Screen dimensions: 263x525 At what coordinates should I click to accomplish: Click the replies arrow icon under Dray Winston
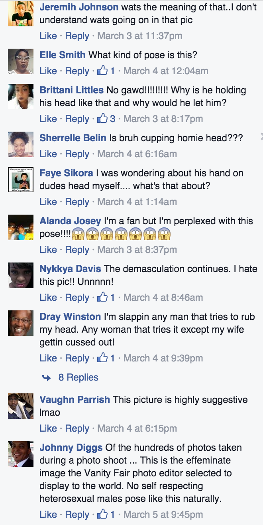pos(47,377)
